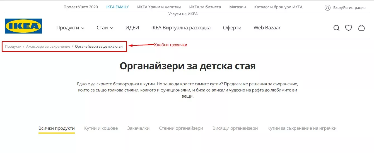This screenshot has width=374, height=153.
Task: Open ИКЕА Храни и напитки link
Action: click(159, 7)
